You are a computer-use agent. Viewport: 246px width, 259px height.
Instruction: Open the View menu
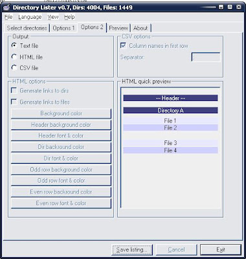pos(53,17)
